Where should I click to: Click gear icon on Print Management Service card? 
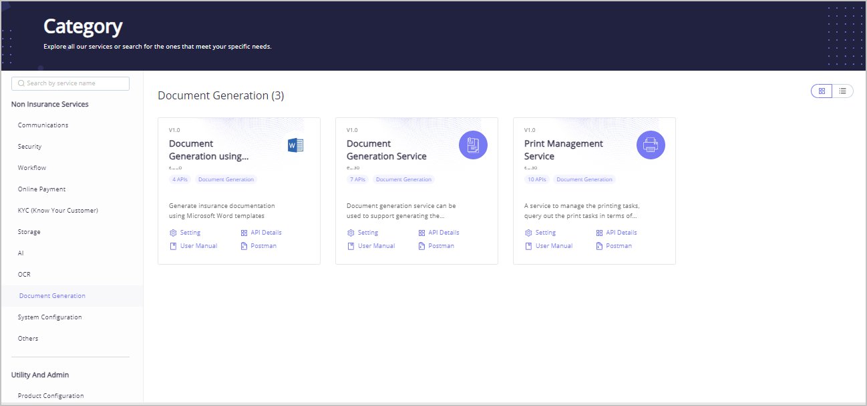[528, 233]
